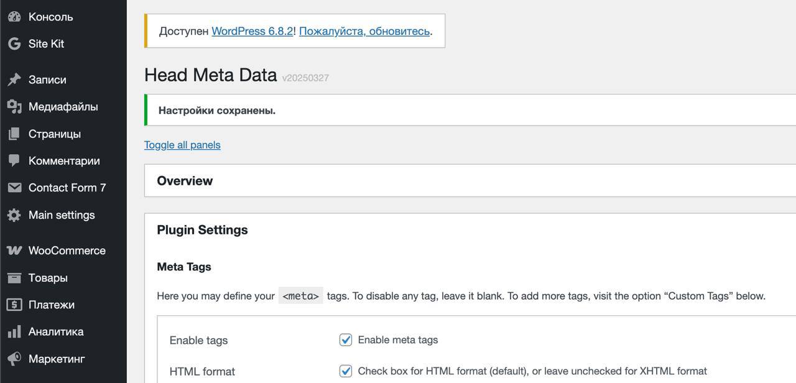Image resolution: width=796 pixels, height=383 pixels.
Task: Click the Комментарии speech bubble icon
Action: click(14, 160)
